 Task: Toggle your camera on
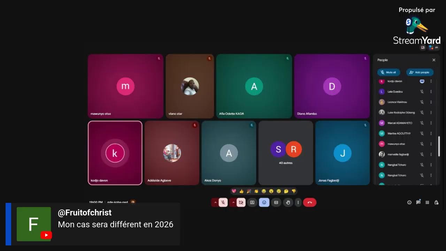click(x=241, y=202)
